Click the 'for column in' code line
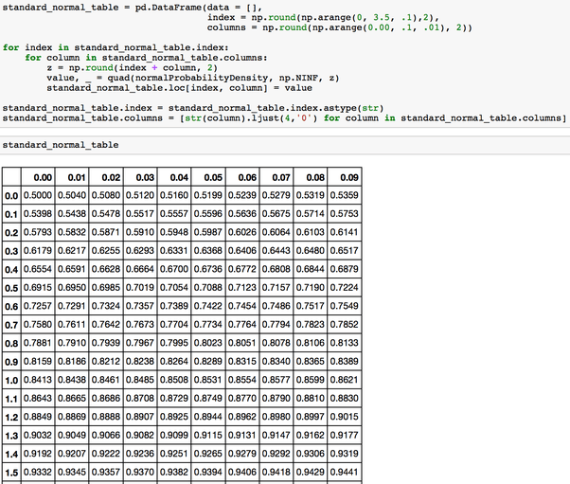Viewport: 570px width, 484px height. click(x=146, y=58)
